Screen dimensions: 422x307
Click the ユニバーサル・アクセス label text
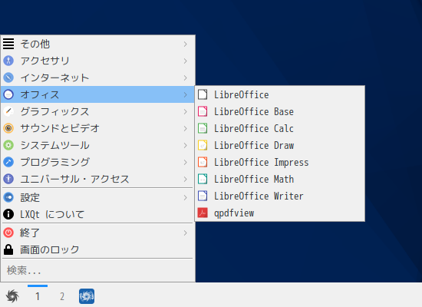(74, 179)
